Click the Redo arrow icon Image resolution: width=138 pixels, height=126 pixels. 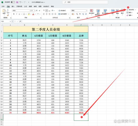click(x=25, y=2)
